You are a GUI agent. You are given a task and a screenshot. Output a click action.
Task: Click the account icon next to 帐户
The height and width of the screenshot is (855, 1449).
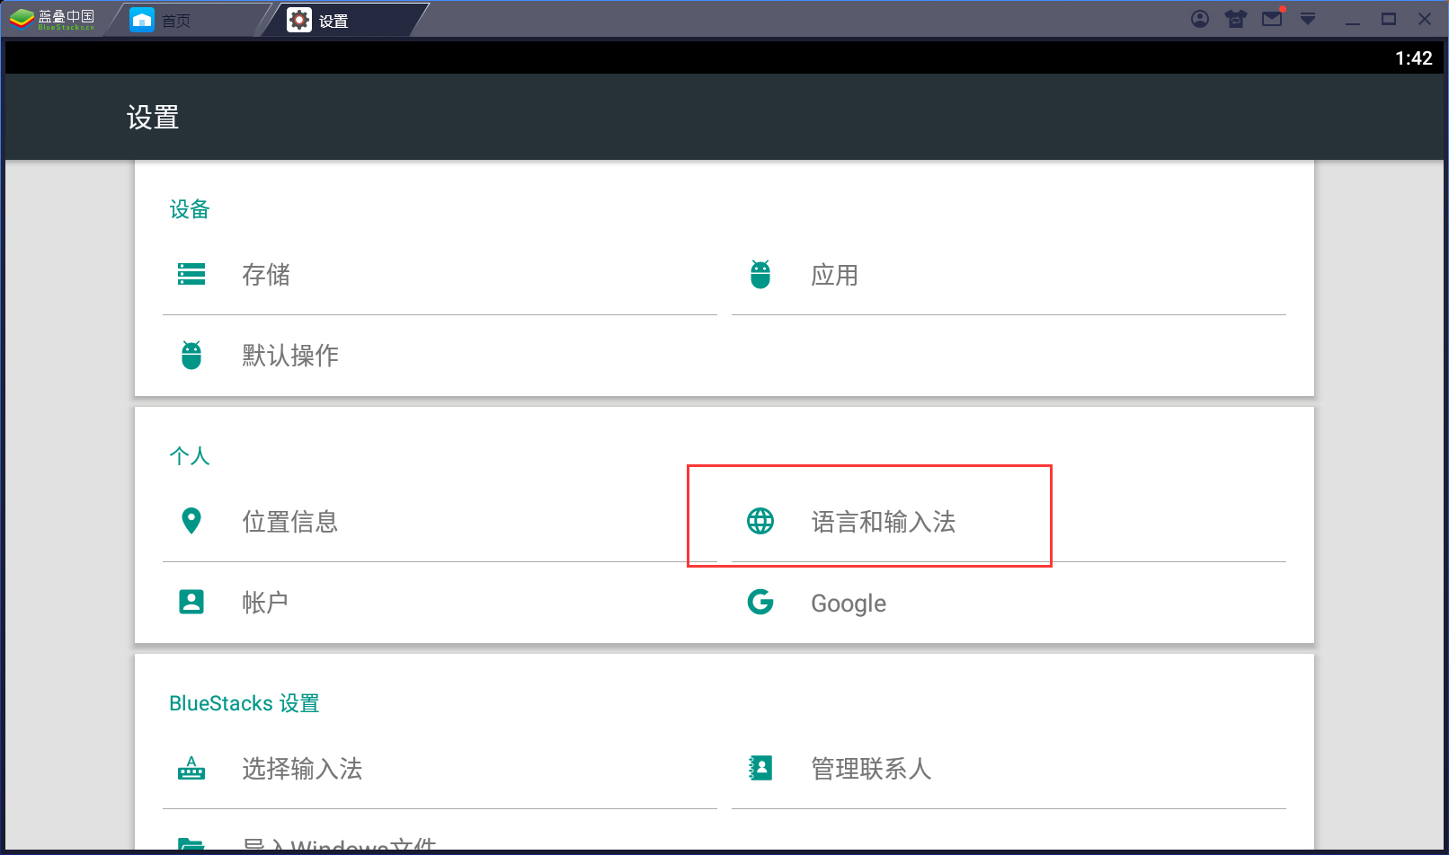click(191, 602)
